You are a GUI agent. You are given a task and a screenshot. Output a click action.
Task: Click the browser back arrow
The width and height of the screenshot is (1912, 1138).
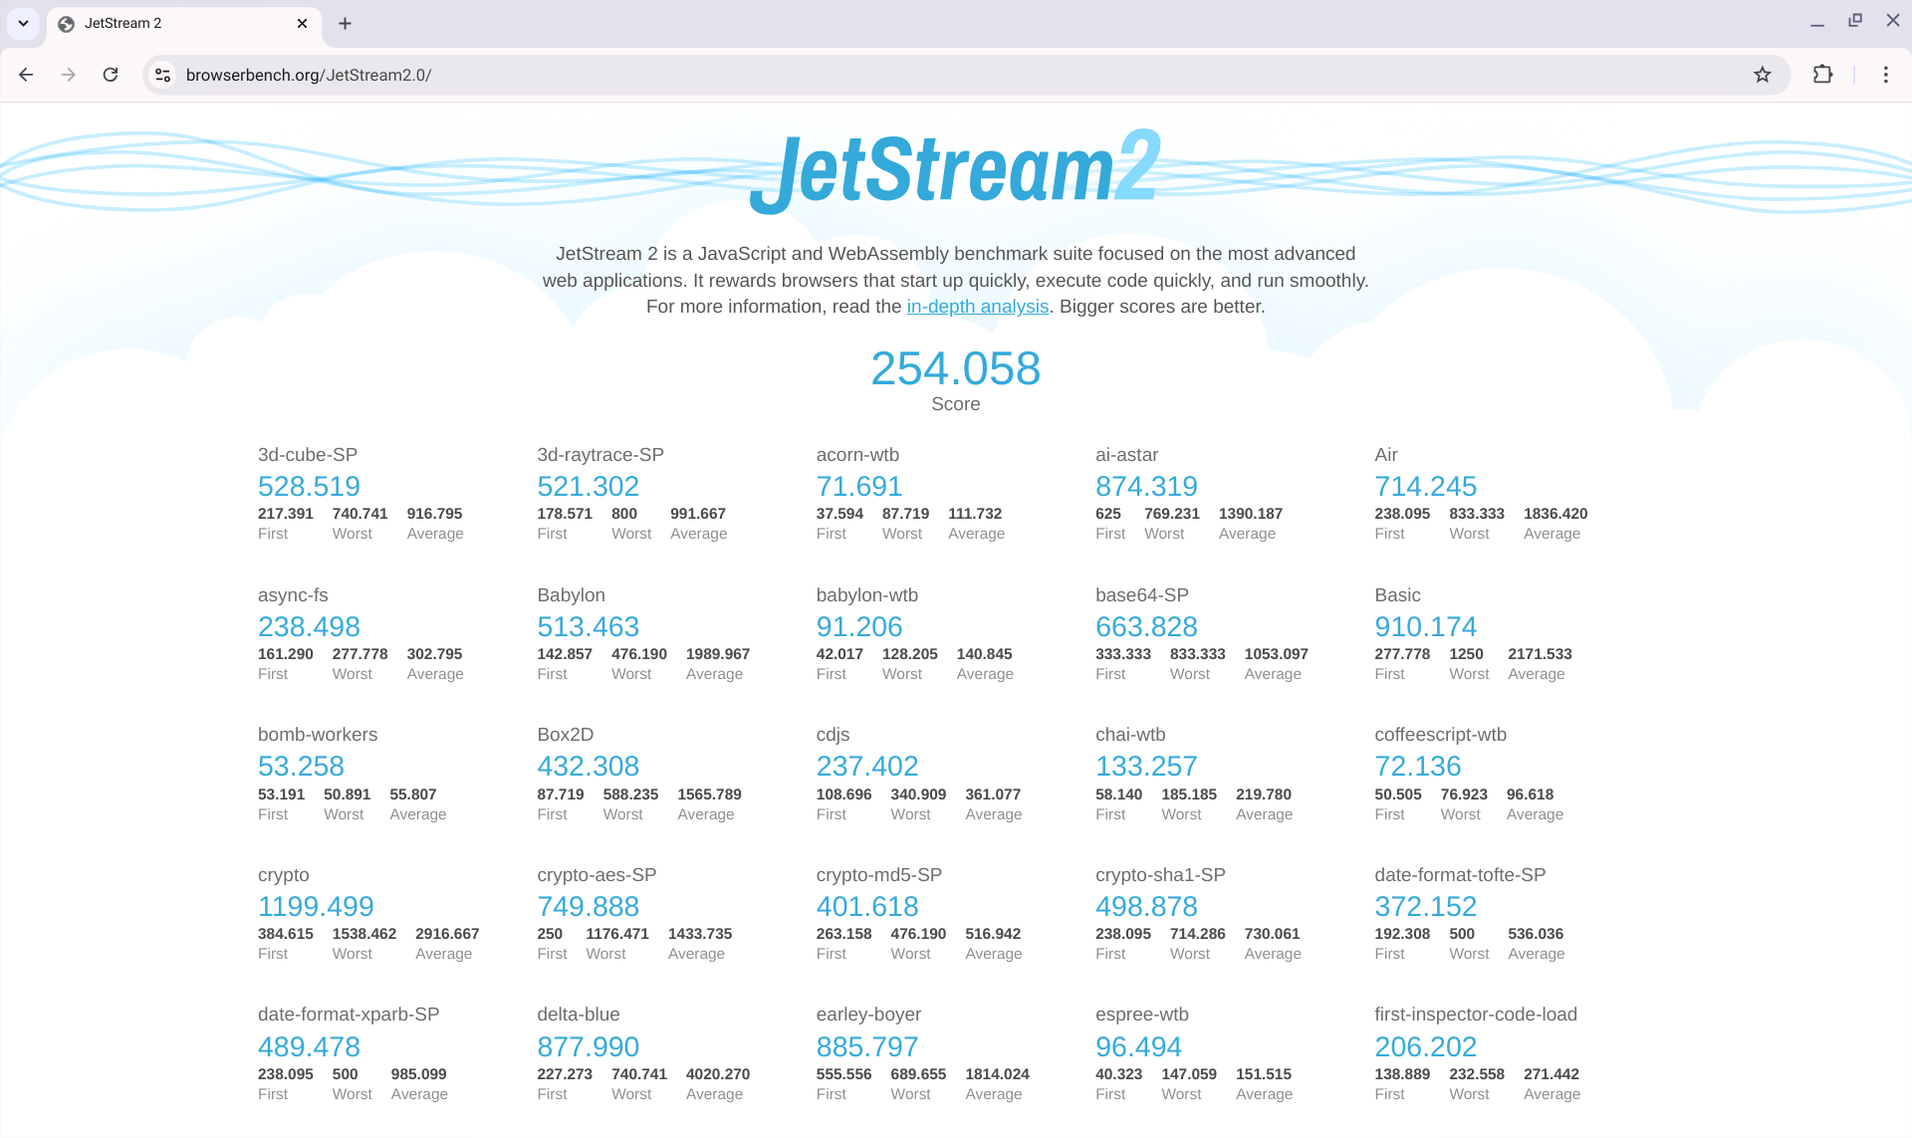(26, 75)
